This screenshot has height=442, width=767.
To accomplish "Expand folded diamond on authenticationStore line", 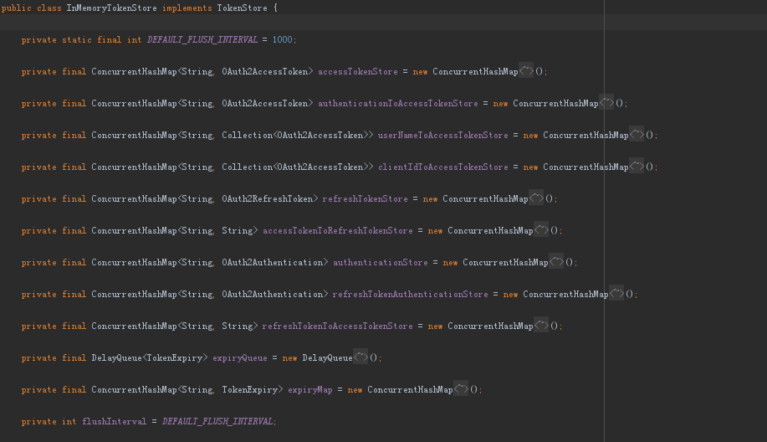I will pos(557,262).
